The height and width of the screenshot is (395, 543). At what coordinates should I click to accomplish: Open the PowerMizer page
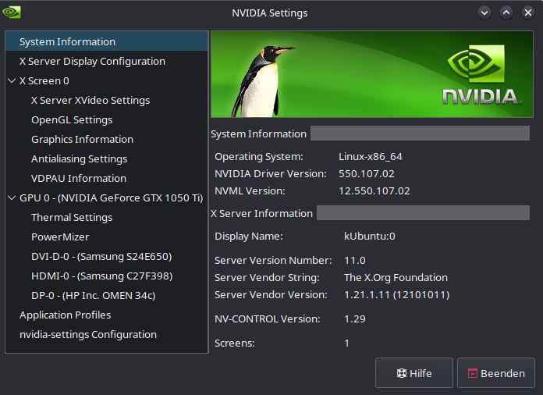[x=107, y=237]
